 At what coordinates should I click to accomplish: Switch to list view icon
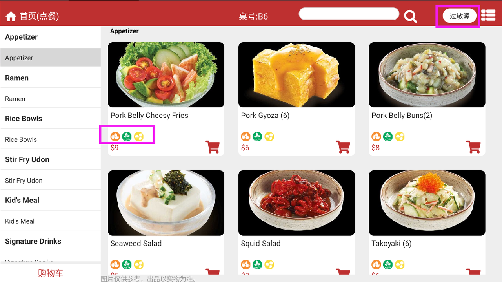(x=488, y=14)
